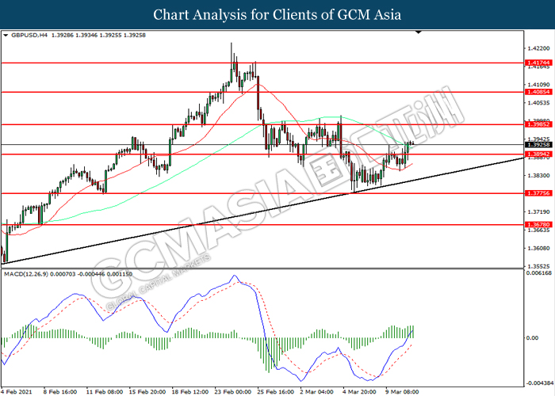
Task: Click the 9 Mar 08:00 time label
Action: pos(403,392)
